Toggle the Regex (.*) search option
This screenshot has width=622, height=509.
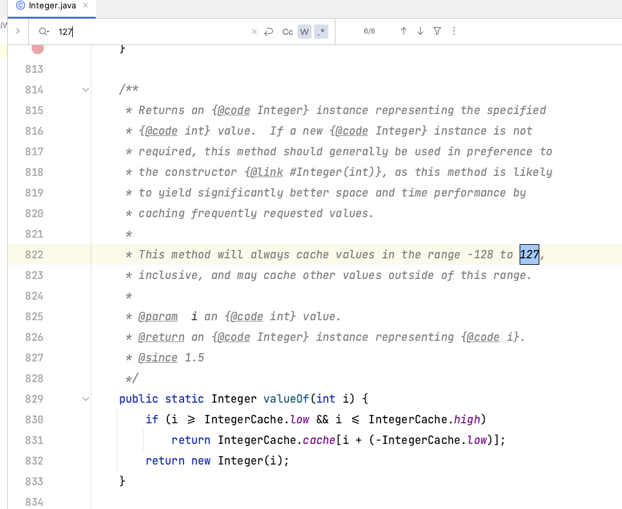tap(321, 32)
